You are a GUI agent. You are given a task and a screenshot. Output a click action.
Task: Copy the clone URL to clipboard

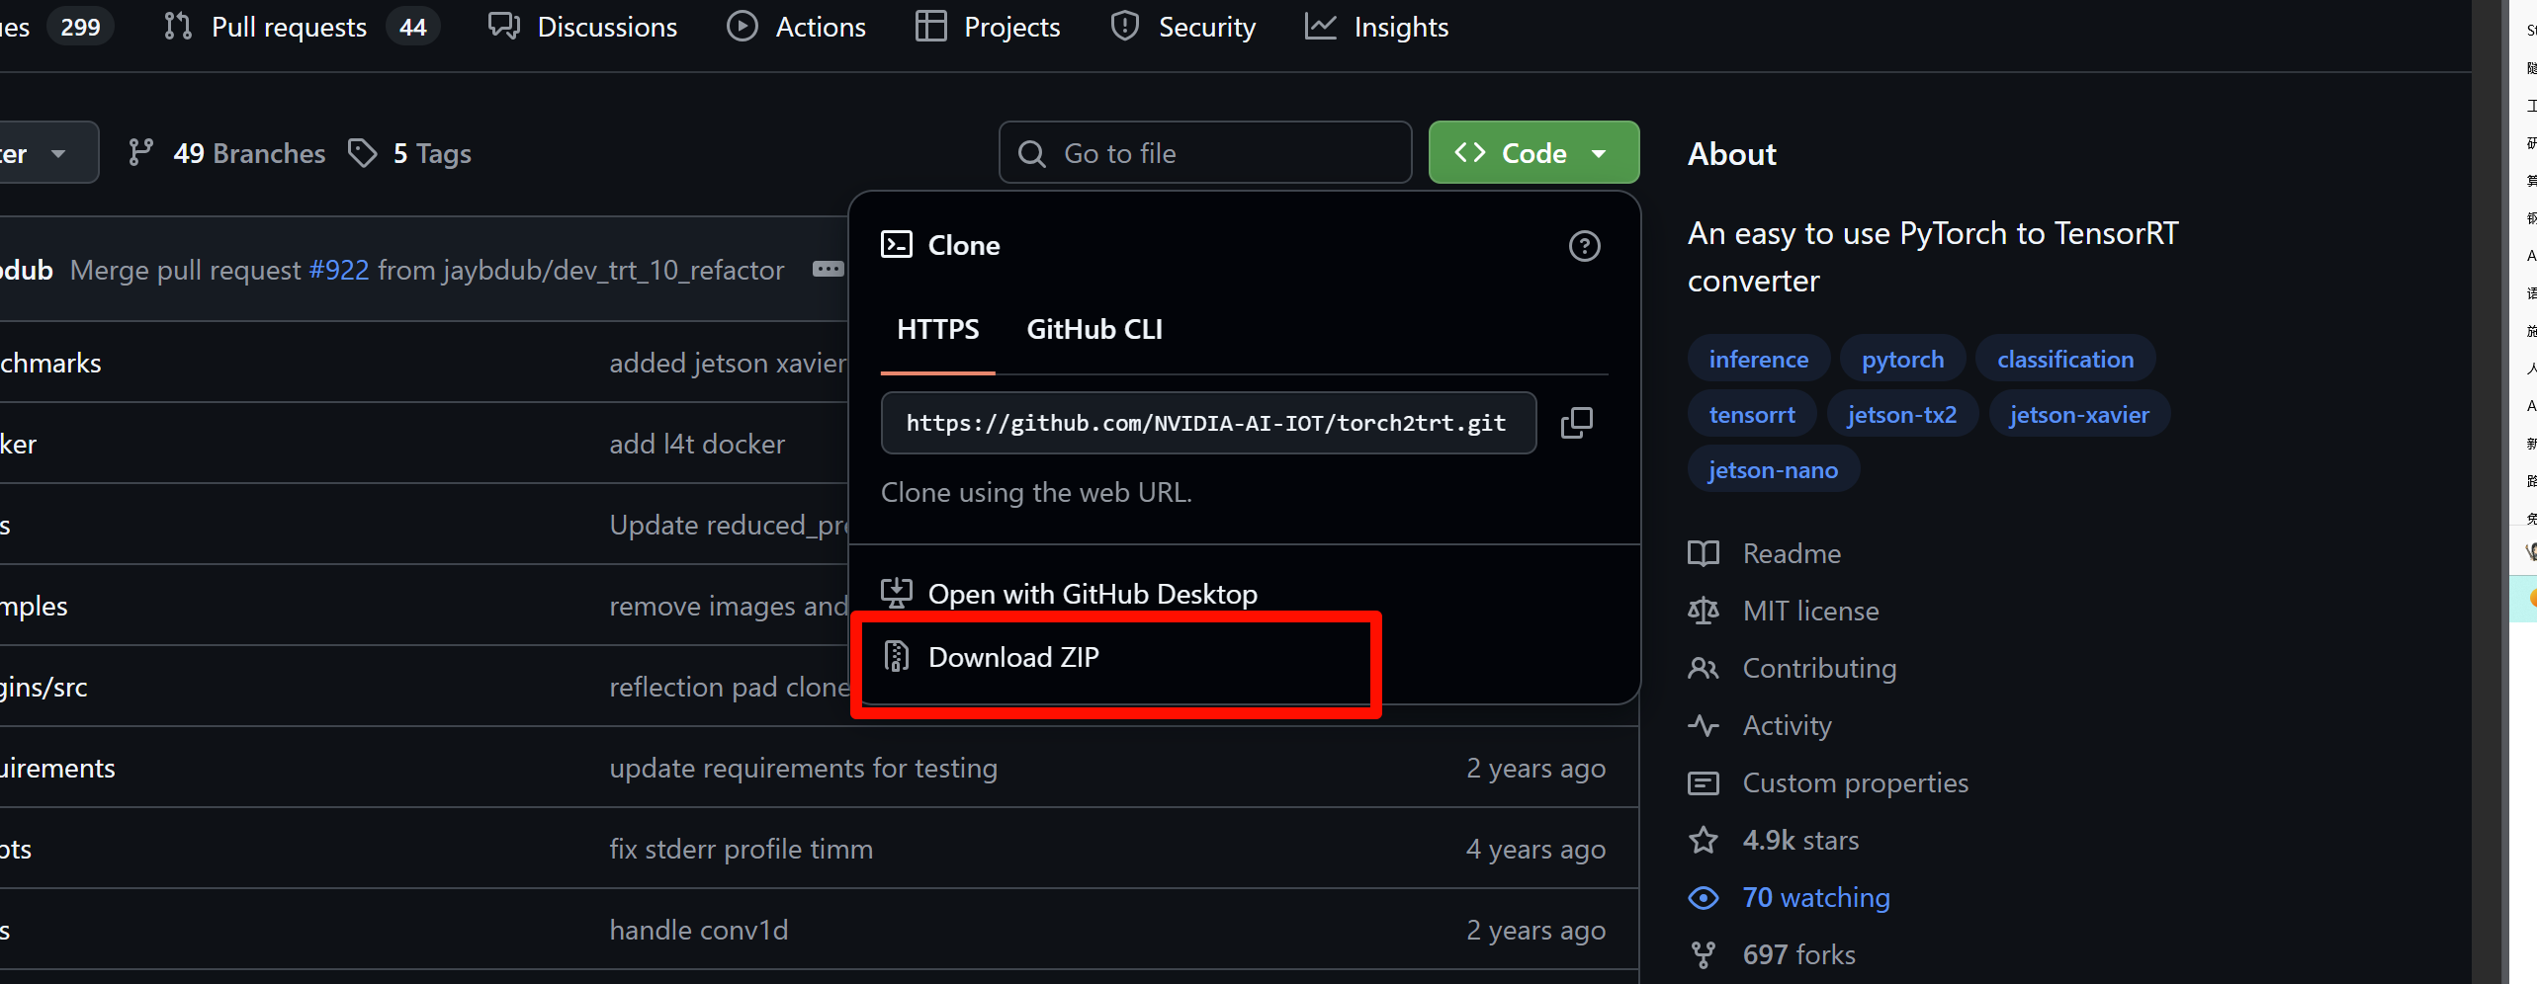point(1576,423)
